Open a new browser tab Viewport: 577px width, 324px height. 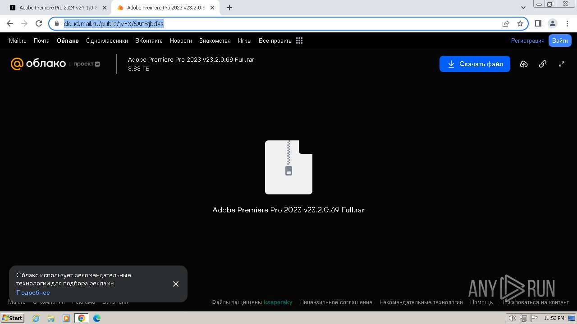click(229, 8)
